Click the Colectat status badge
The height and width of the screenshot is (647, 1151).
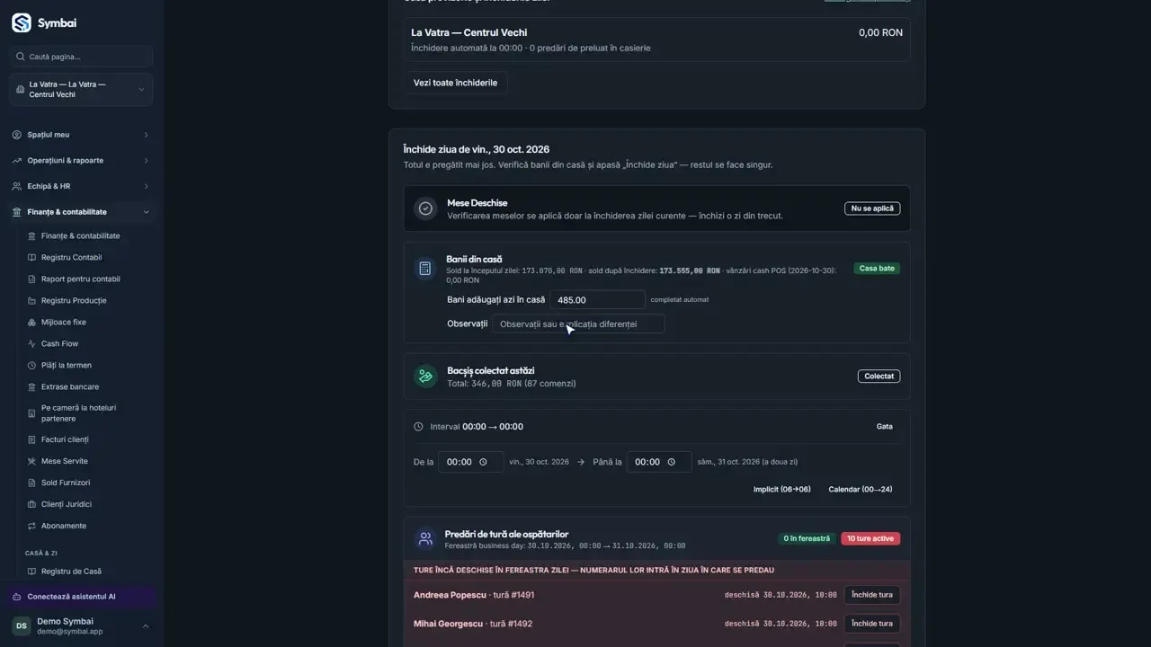(879, 377)
